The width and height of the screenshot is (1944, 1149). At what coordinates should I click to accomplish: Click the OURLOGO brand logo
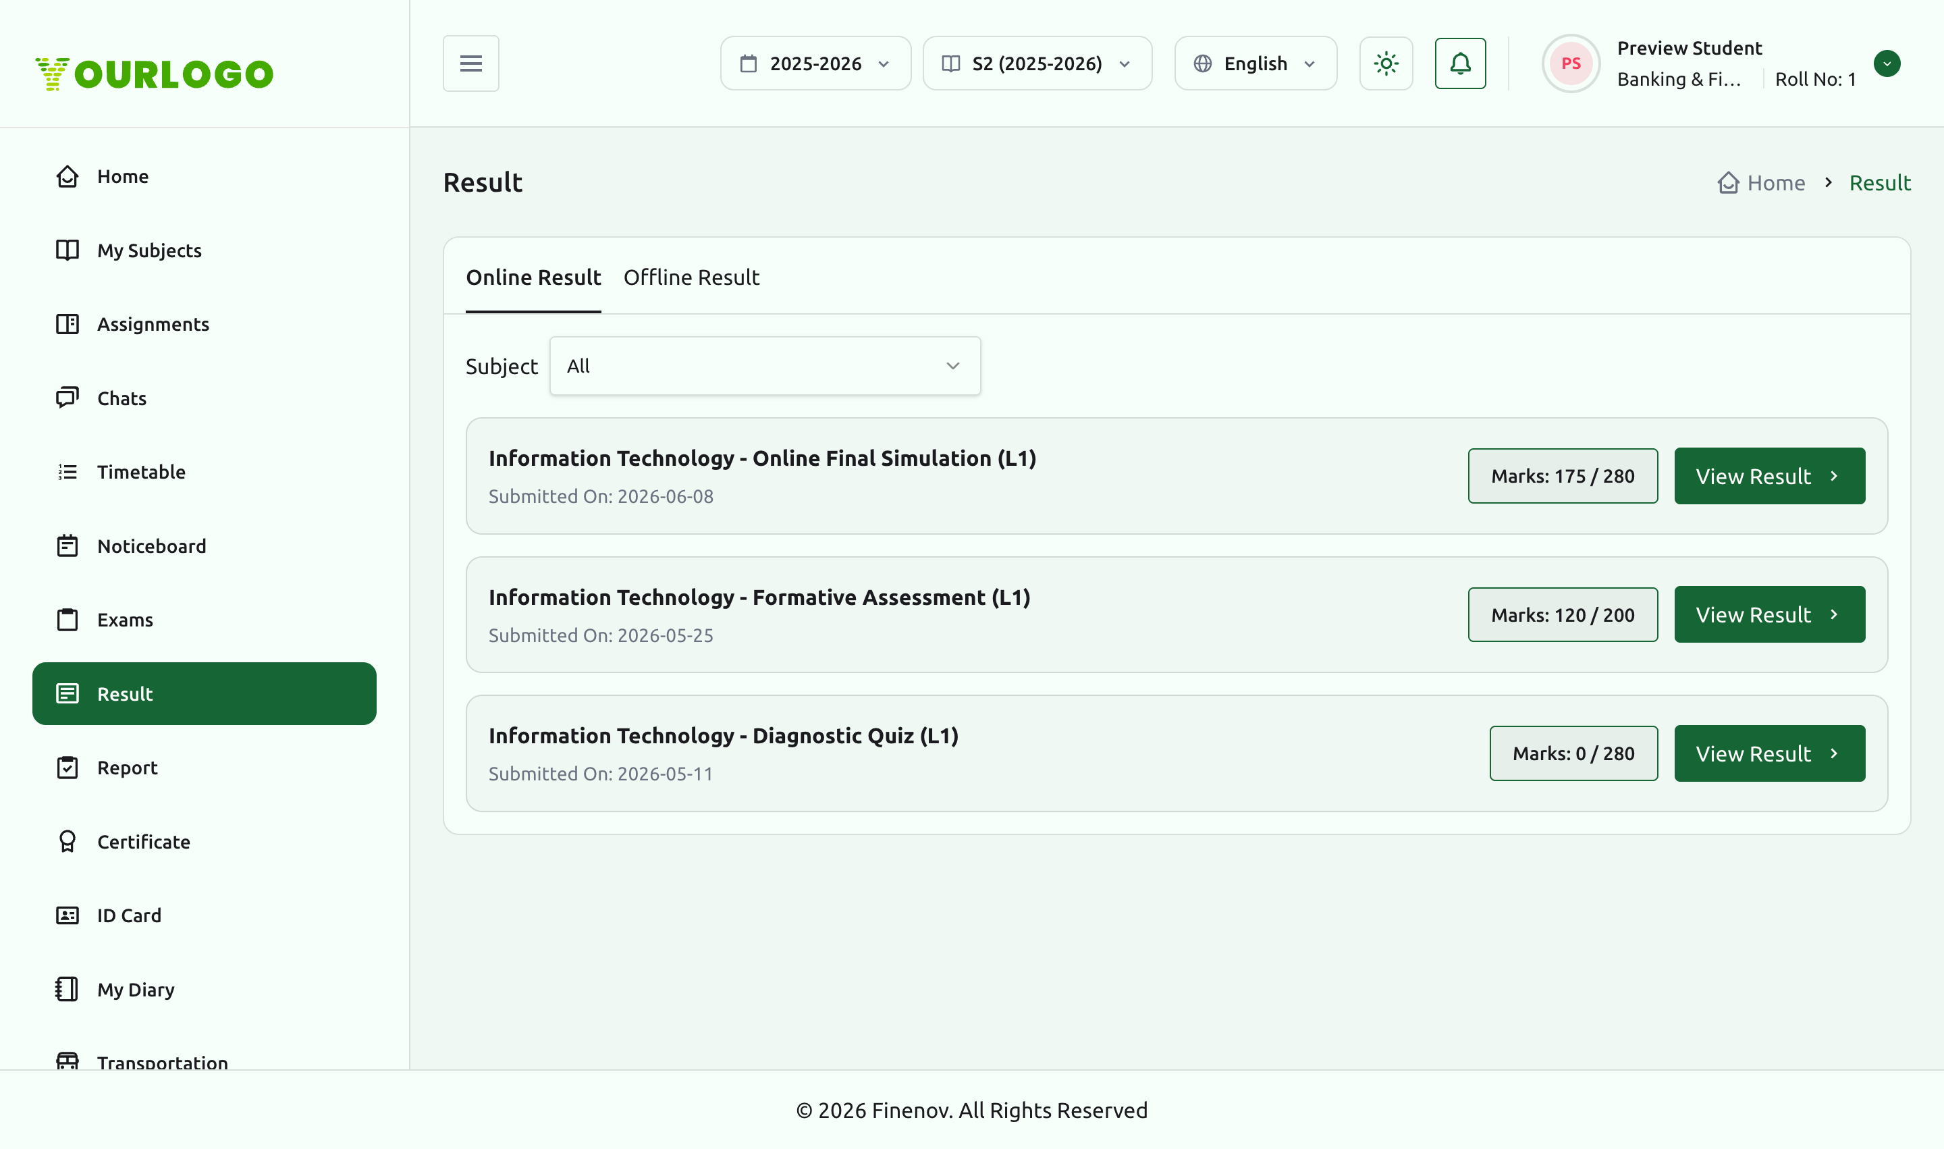click(154, 74)
